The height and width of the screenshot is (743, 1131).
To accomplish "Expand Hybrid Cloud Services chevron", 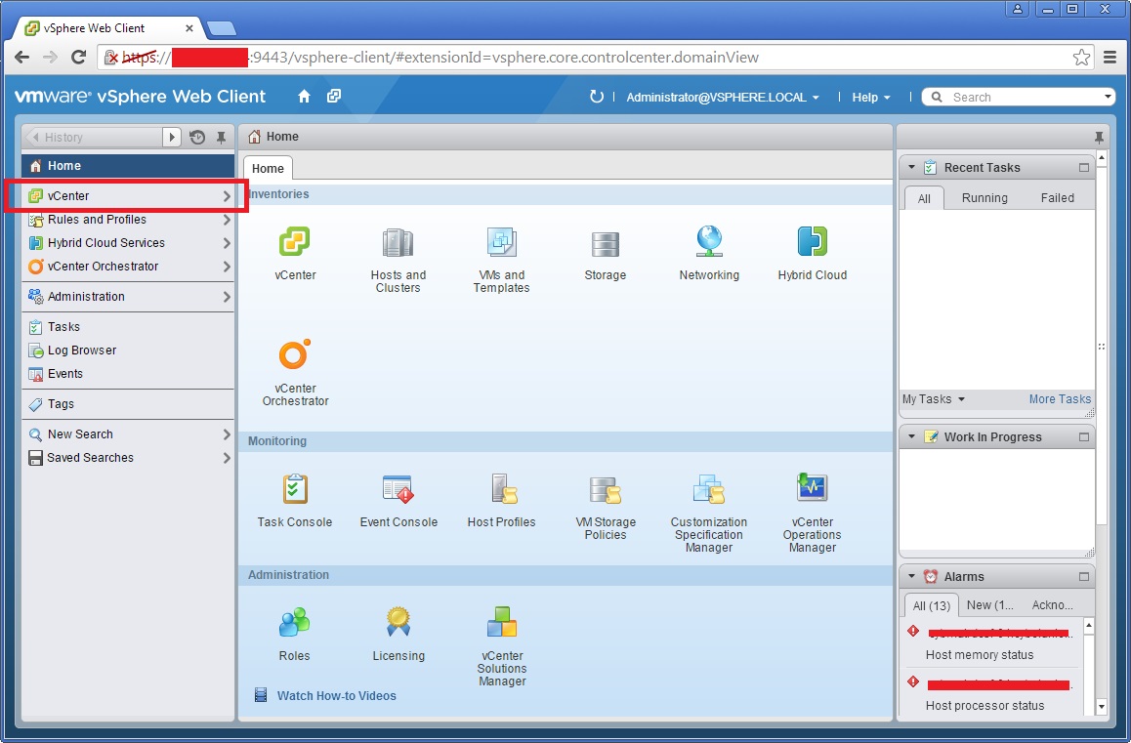I will pyautogui.click(x=227, y=243).
